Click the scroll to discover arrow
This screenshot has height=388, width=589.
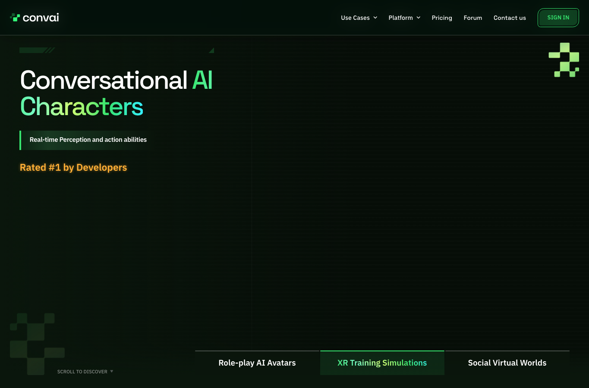112,371
